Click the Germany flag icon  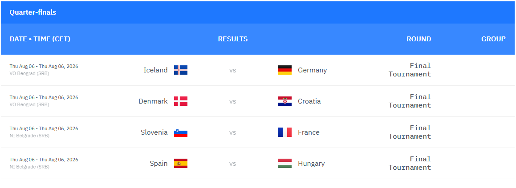coord(284,70)
